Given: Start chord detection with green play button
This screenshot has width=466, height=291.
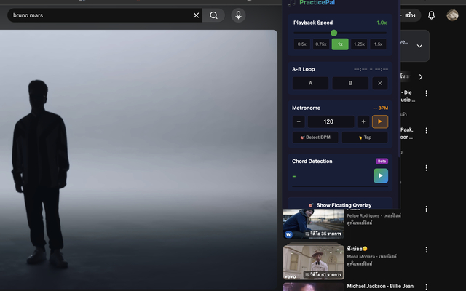Looking at the screenshot, I should point(381,176).
